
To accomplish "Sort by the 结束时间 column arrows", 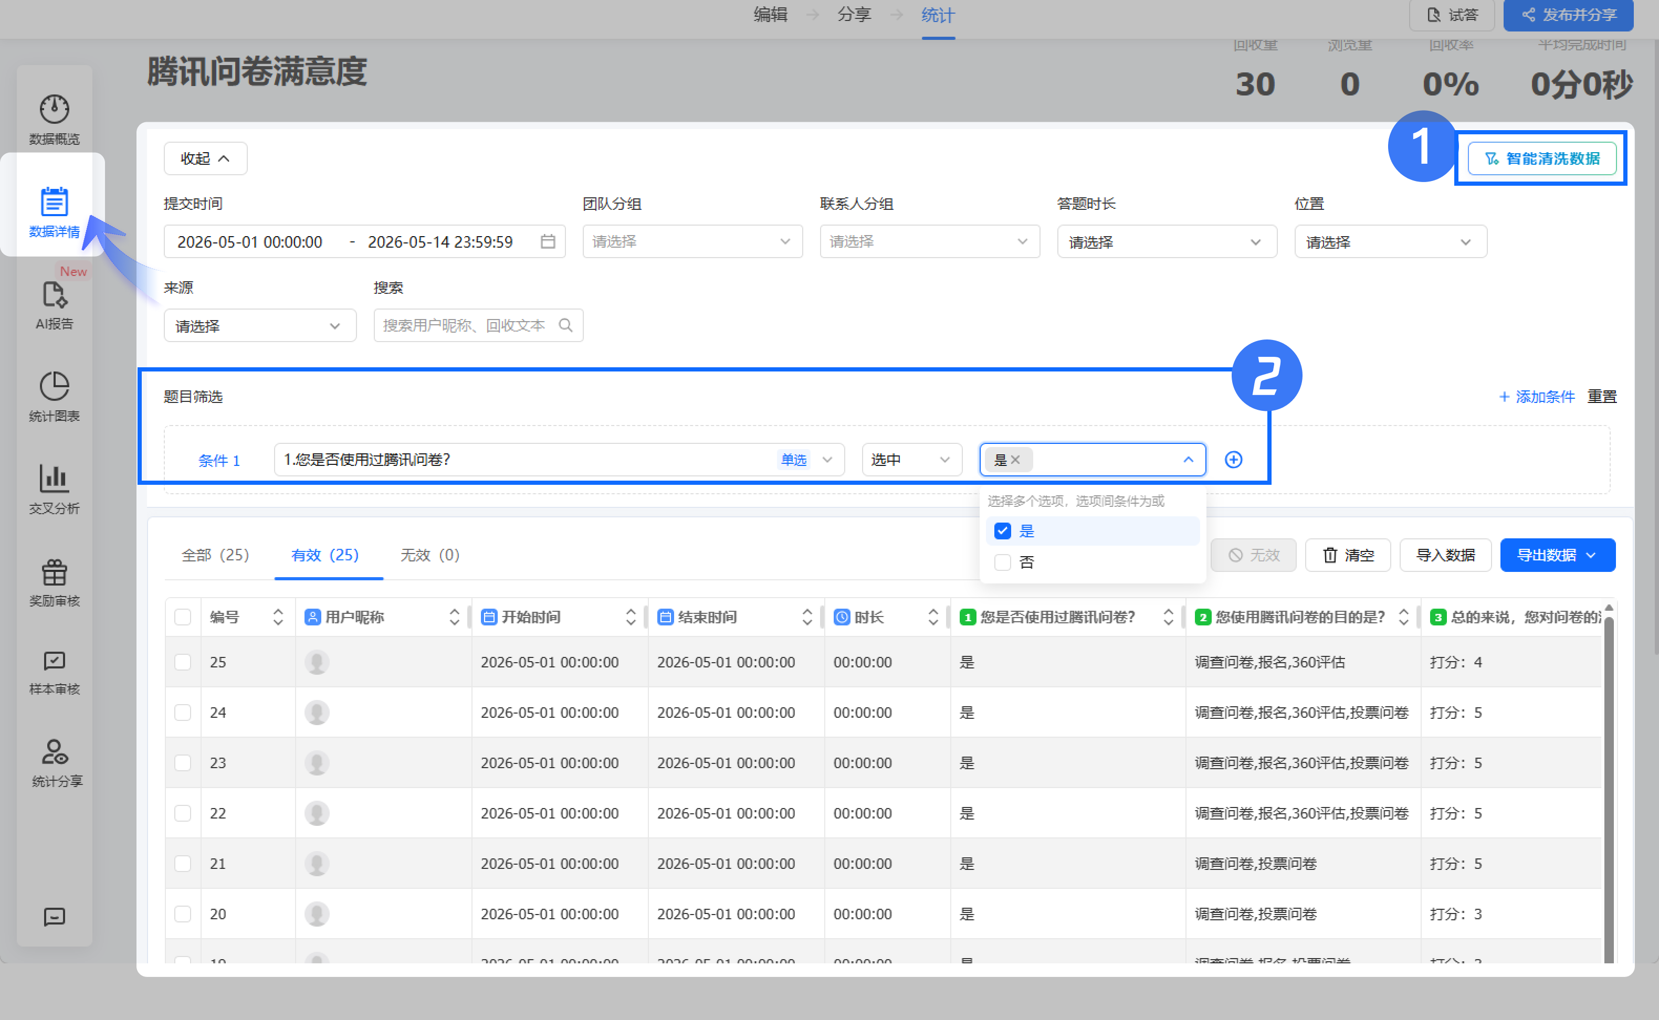I will (x=806, y=617).
